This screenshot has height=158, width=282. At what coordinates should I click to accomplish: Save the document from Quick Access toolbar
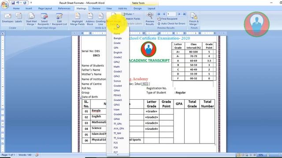pos(13,3)
